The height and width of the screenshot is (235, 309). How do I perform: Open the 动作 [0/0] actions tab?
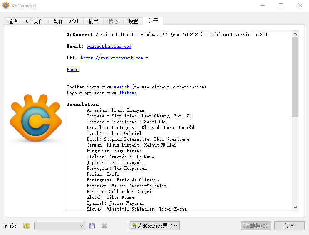(66, 21)
